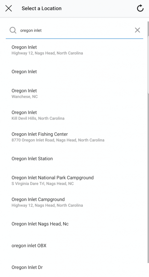
Task: Choose Oregon Inlet Station
Action: tap(74, 159)
